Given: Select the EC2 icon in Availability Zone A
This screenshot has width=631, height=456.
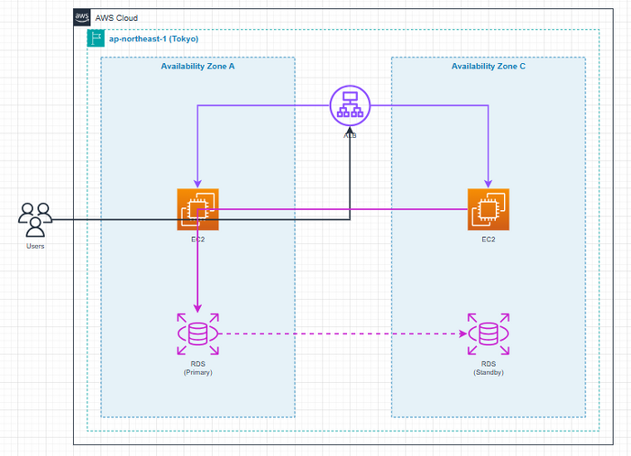Looking at the screenshot, I should tap(197, 209).
